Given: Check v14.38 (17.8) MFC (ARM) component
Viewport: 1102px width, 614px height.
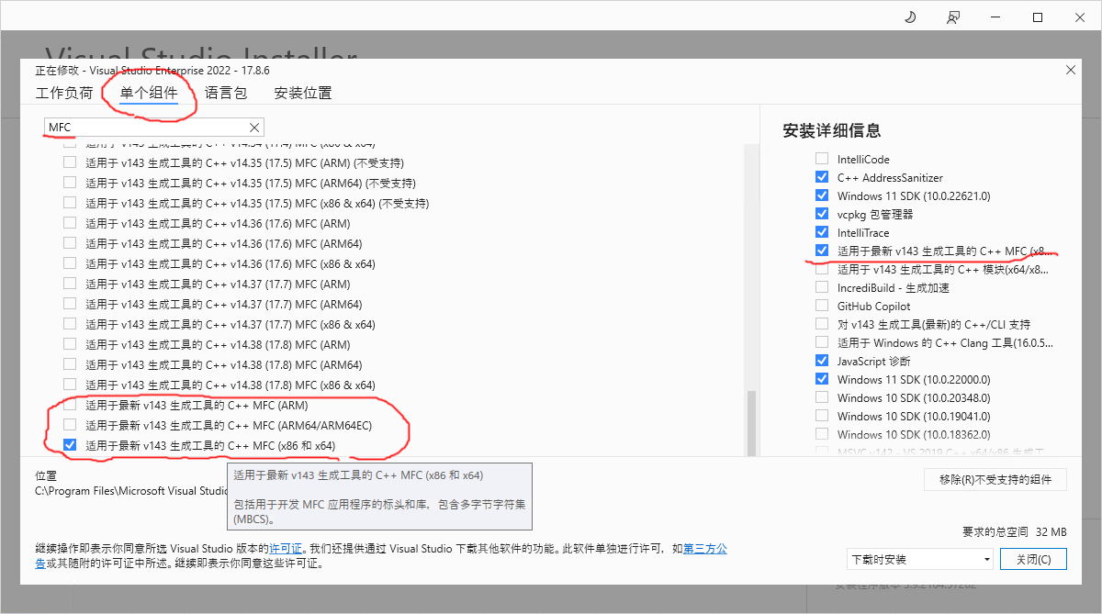Looking at the screenshot, I should [70, 345].
